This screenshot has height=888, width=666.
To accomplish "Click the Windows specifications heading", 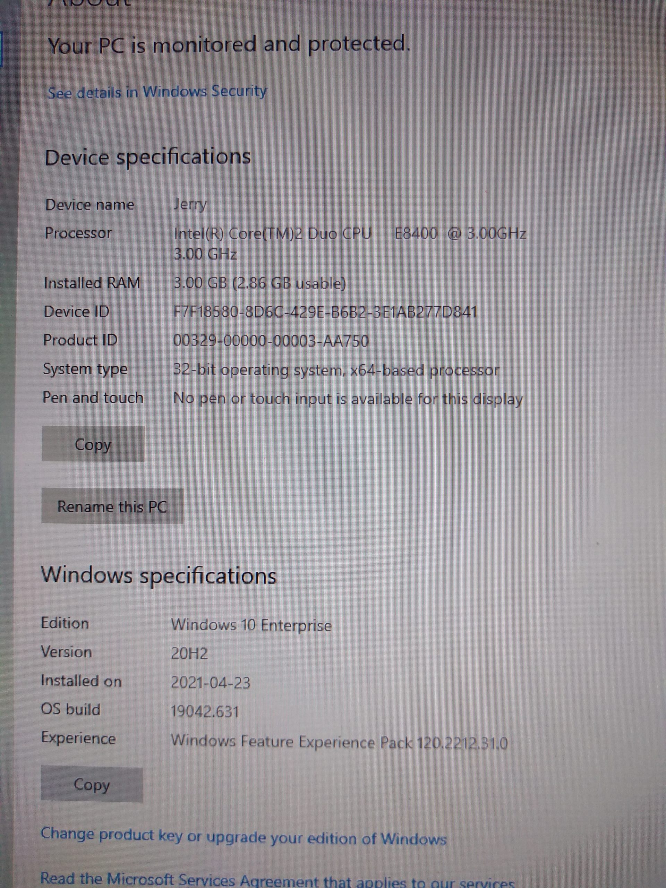I will [x=159, y=576].
